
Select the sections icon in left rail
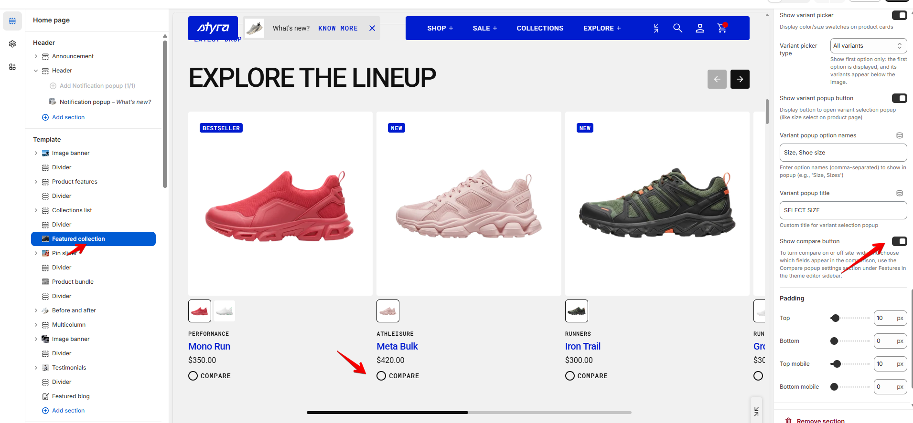tap(12, 21)
